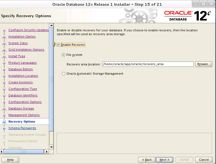Click the Management Options step bullet icon
The image size is (216, 164).
(x=4, y=115)
